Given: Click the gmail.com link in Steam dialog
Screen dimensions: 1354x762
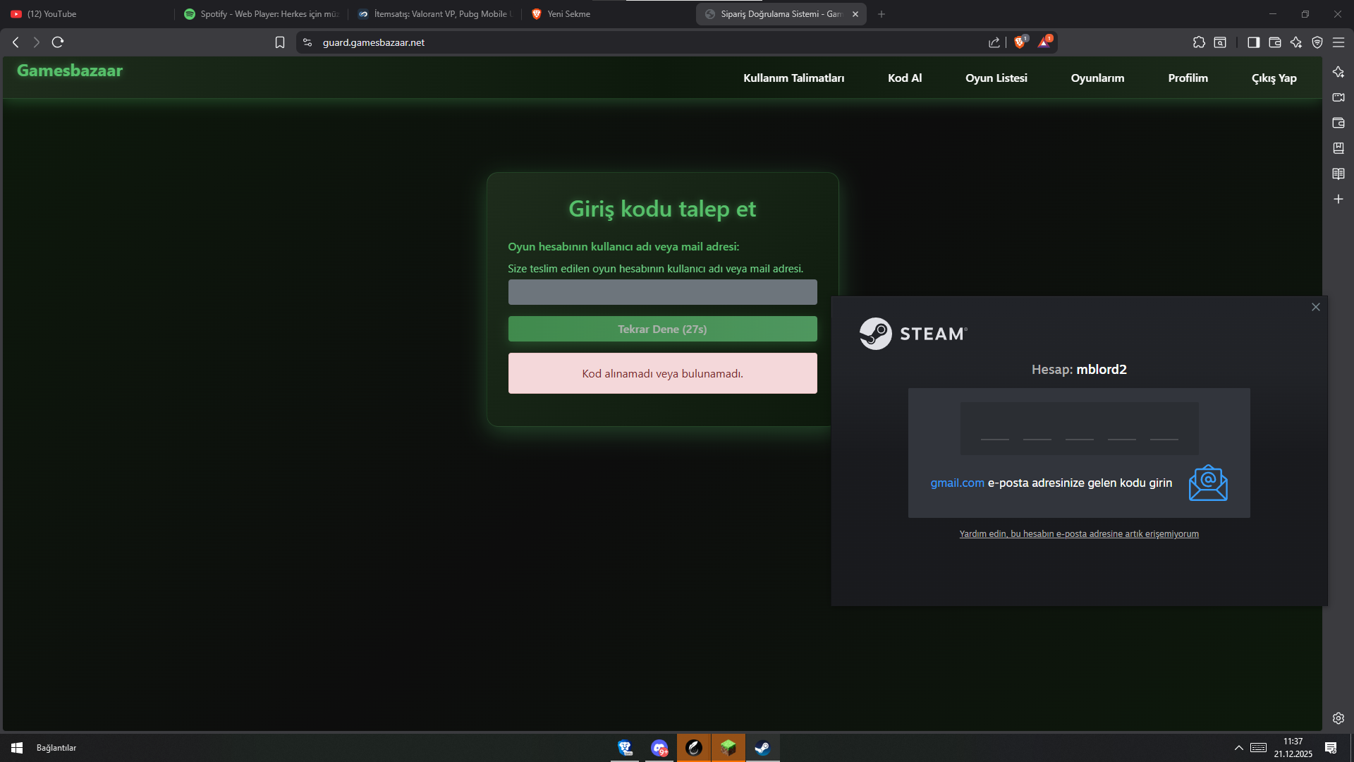Looking at the screenshot, I should click(x=957, y=483).
